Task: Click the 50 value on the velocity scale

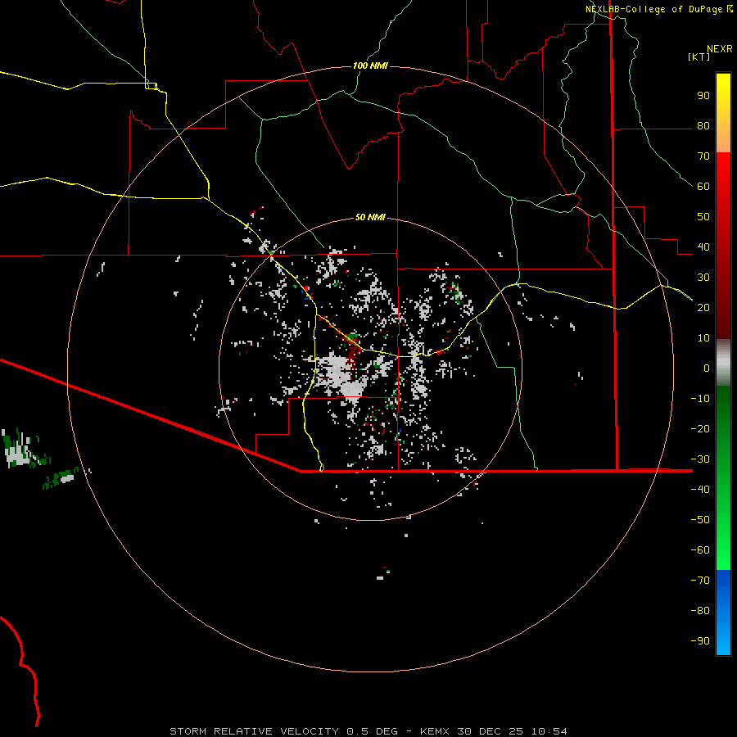Action: [703, 217]
